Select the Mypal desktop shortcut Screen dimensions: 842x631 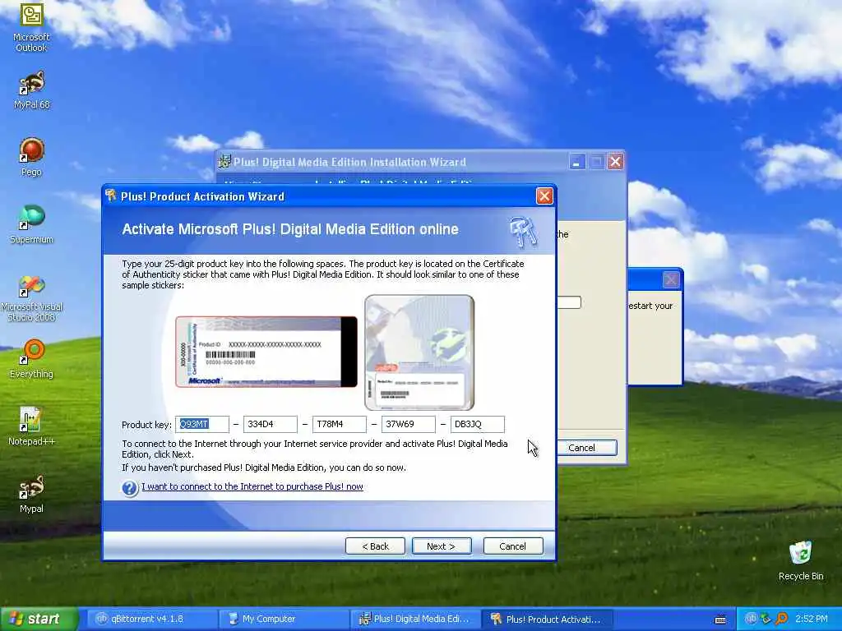pos(32,494)
